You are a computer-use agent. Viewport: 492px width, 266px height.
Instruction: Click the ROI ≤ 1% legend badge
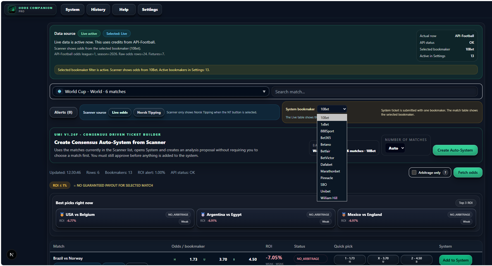click(60, 185)
